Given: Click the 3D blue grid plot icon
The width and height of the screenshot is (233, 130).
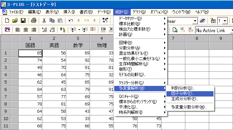Looking at the screenshot, I should point(203,21).
